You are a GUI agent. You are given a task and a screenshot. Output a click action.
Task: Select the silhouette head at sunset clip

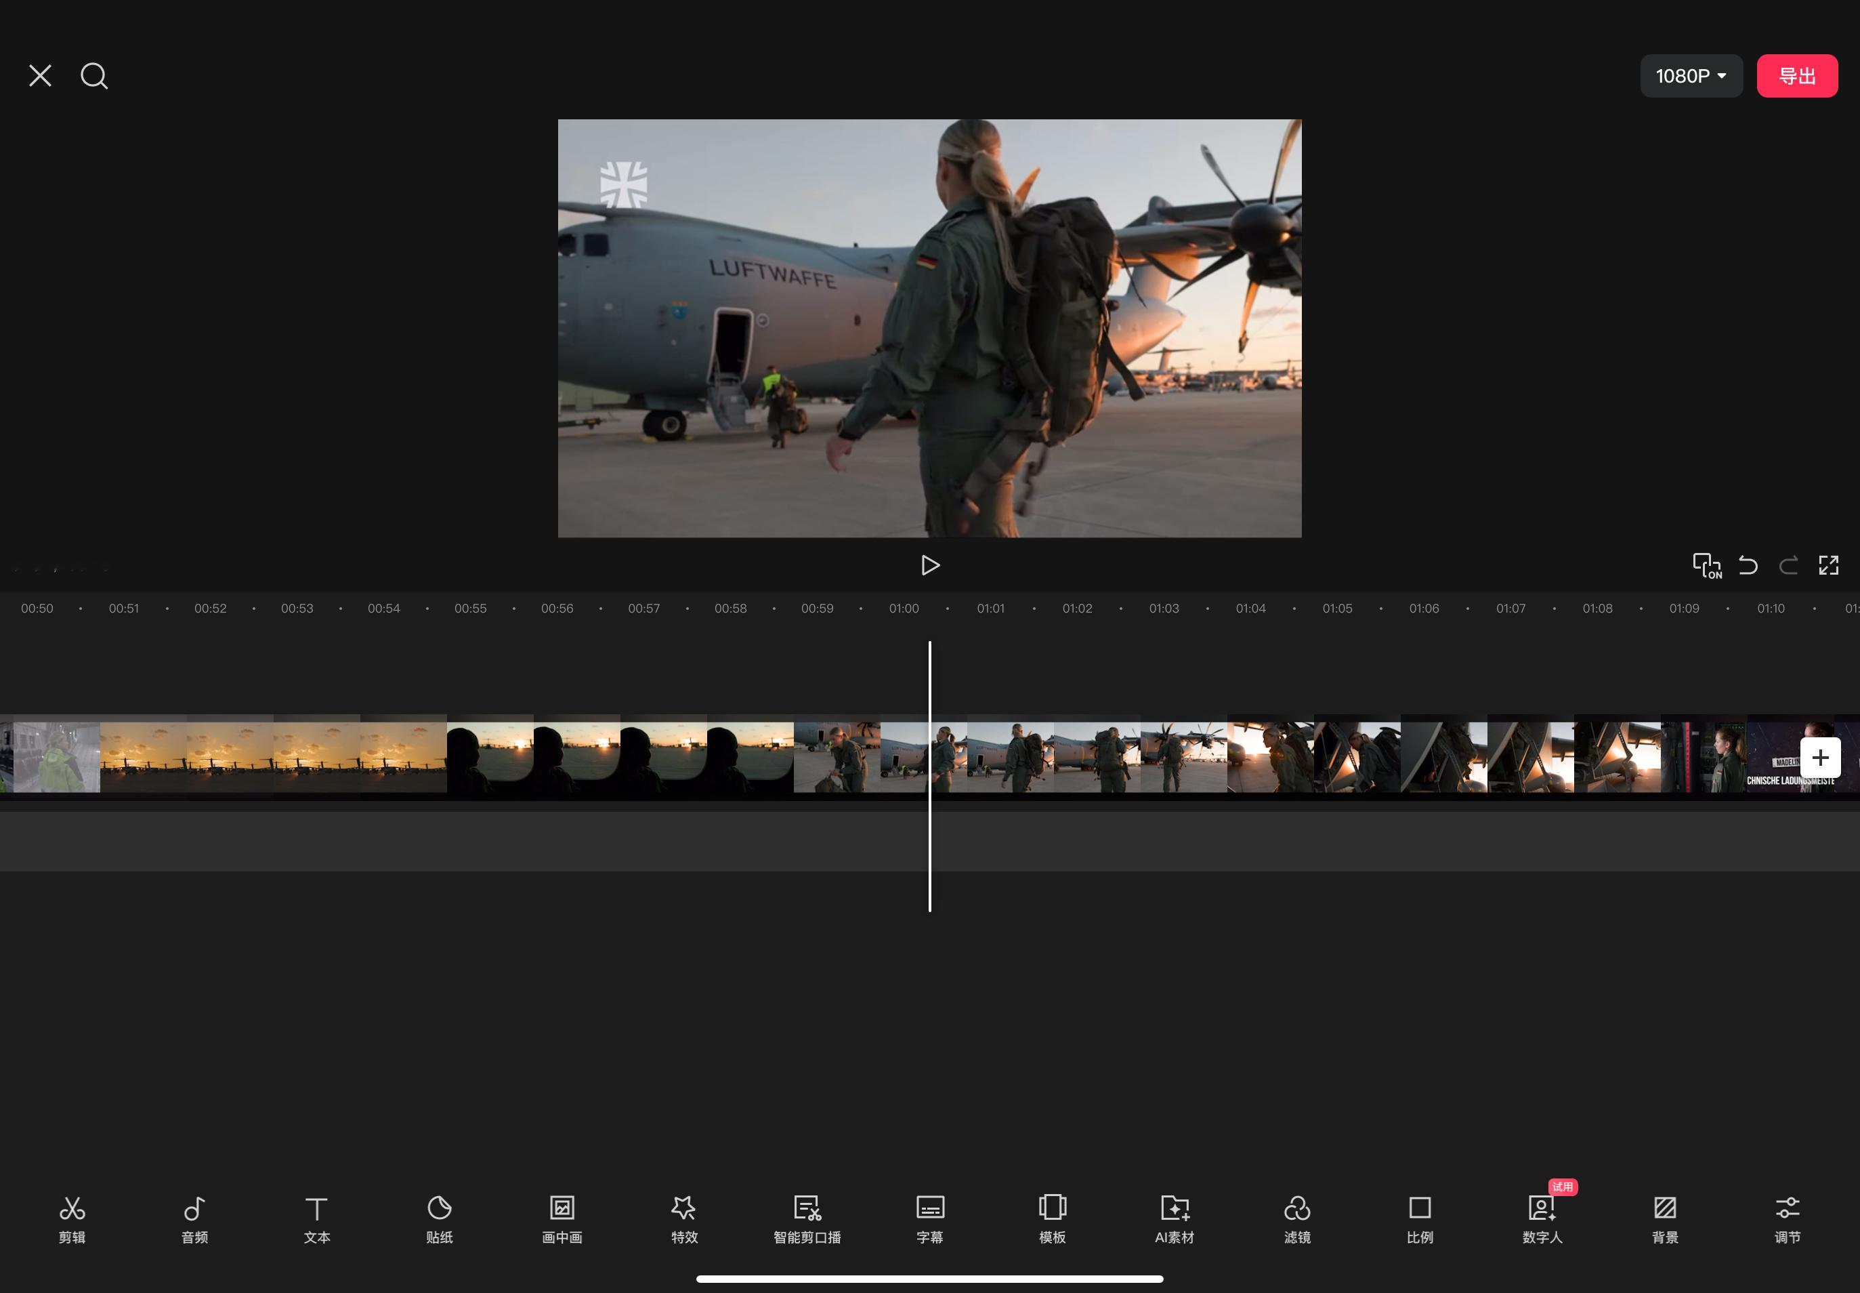click(620, 757)
